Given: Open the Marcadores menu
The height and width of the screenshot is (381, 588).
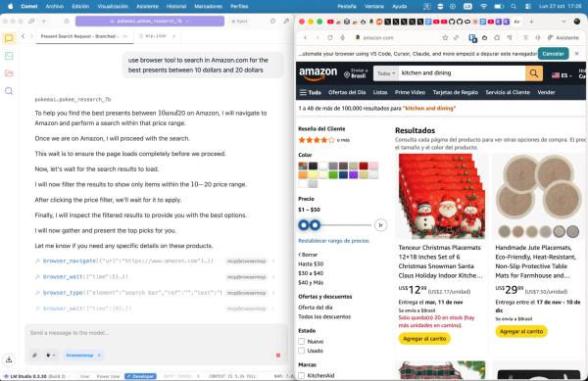Looking at the screenshot, I should (x=208, y=7).
